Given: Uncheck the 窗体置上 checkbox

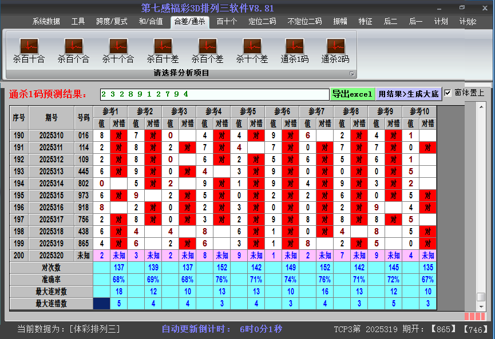Looking at the screenshot, I should (x=448, y=93).
